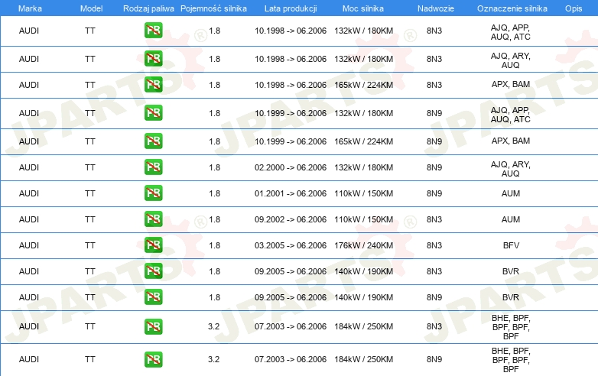
Task: Click APX, BAM engine codes in the 8N3 row
Action: click(x=511, y=84)
